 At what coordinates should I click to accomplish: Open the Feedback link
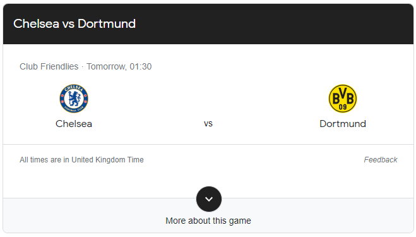[381, 160]
